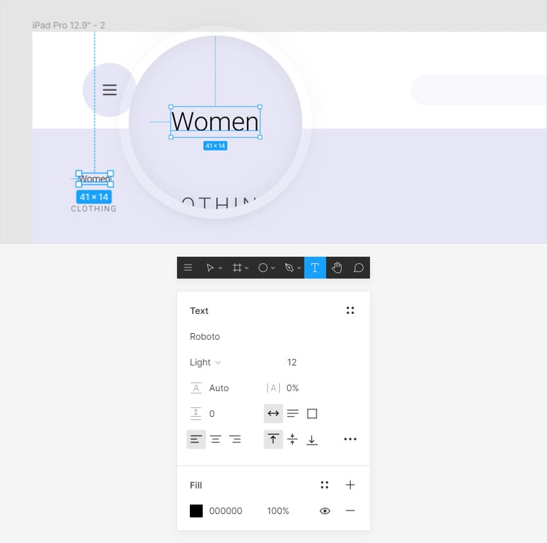Screen dimensions: 547x543
Task: Align text to middle vertically
Action: tap(292, 439)
